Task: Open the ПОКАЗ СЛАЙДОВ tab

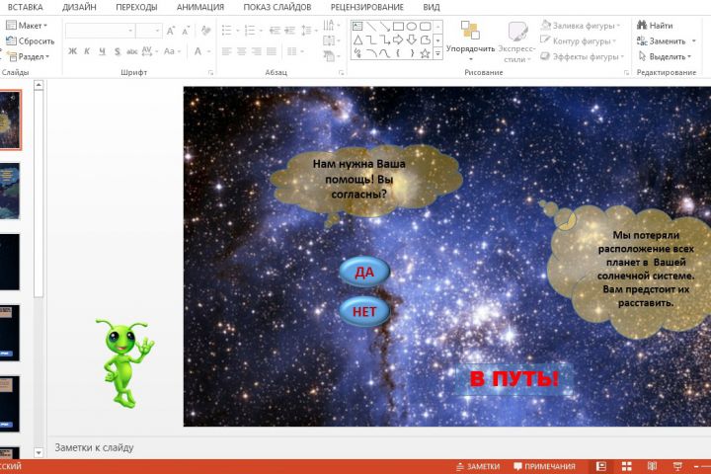Action: pyautogui.click(x=277, y=7)
